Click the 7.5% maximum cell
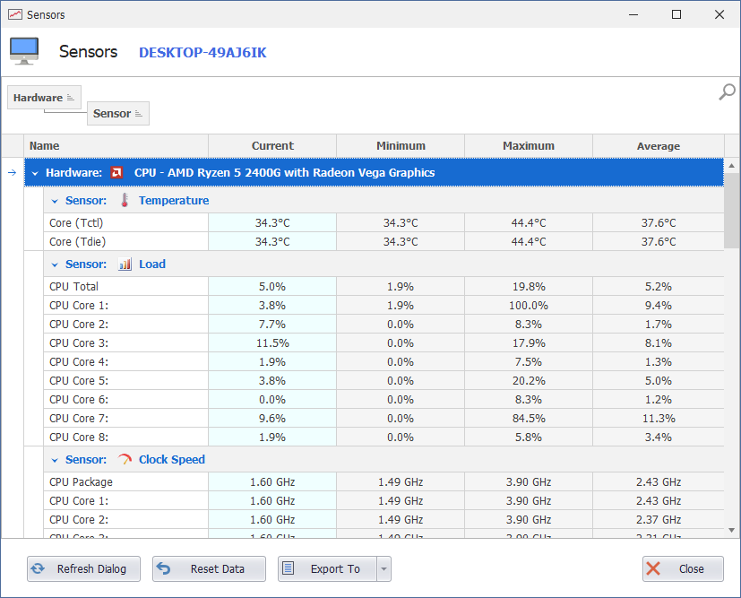Viewport: 741px width, 598px height. pyautogui.click(x=529, y=361)
